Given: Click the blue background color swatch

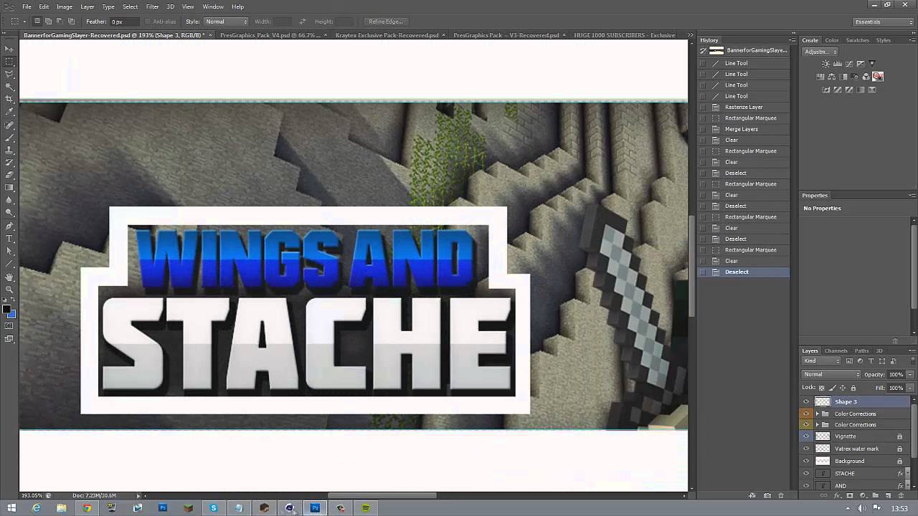Looking at the screenshot, I should (x=12, y=315).
